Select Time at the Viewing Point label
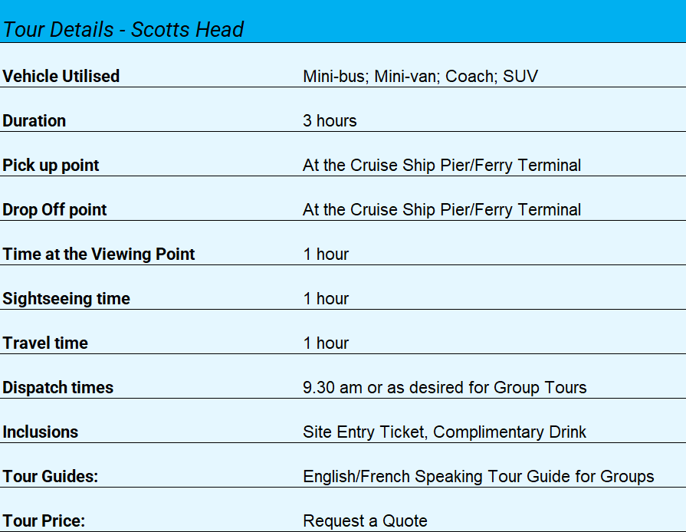686x532 pixels. tap(99, 255)
